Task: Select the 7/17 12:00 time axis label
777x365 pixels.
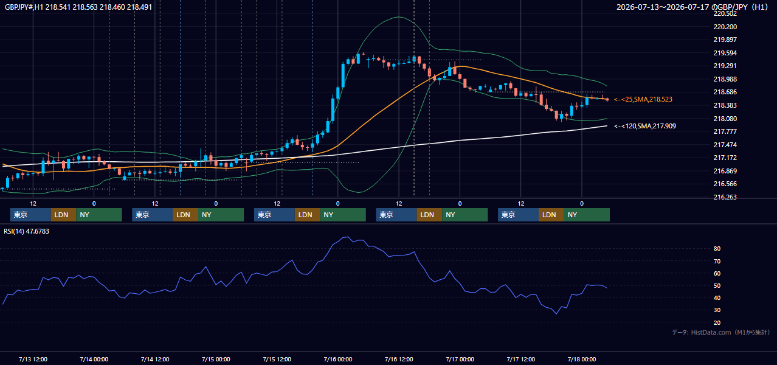Action: click(520, 359)
